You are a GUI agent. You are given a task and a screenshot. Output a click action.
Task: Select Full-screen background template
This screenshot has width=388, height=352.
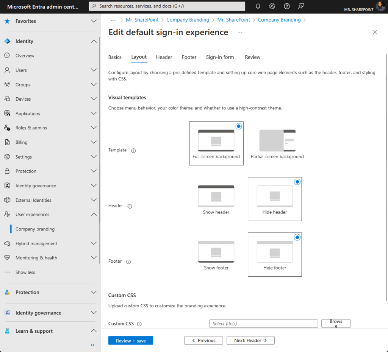(216, 143)
